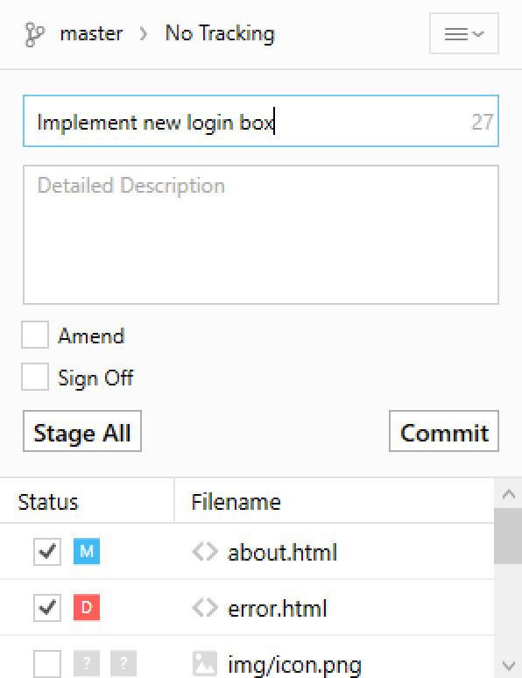The height and width of the screenshot is (678, 522).
Task: Click the master branch name
Action: pyautogui.click(x=91, y=34)
